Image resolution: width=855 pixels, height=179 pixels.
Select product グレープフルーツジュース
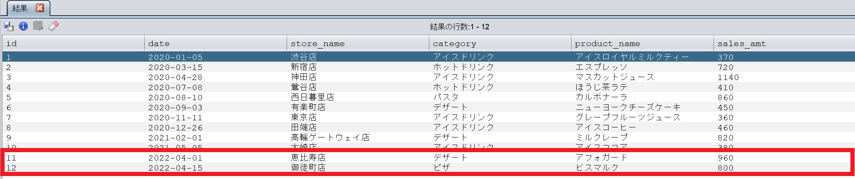[628, 117]
